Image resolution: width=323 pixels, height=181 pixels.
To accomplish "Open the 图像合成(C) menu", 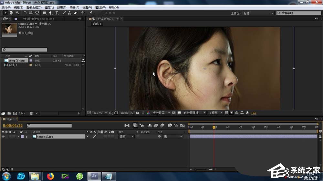I will tap(34, 7).
